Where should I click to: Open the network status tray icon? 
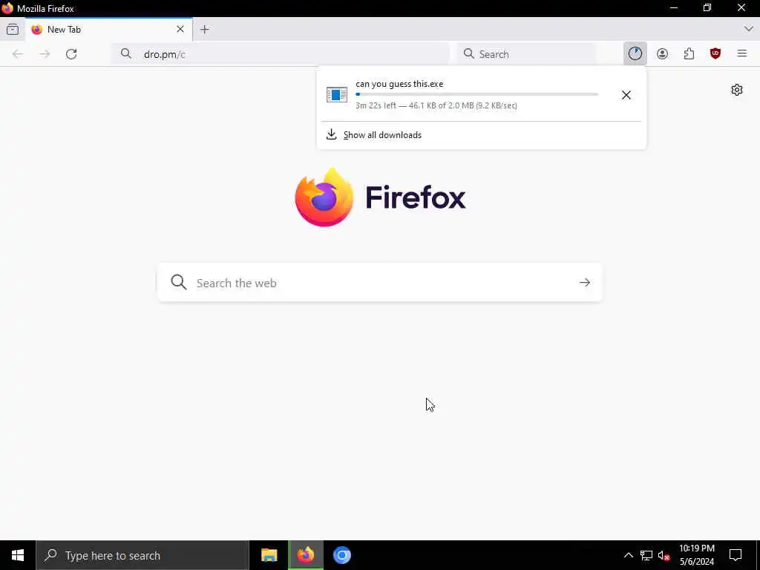(x=646, y=555)
